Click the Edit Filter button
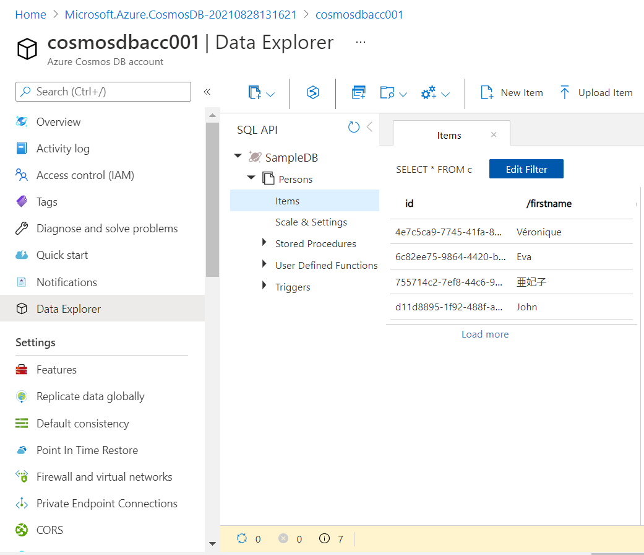This screenshot has width=644, height=555. click(526, 169)
